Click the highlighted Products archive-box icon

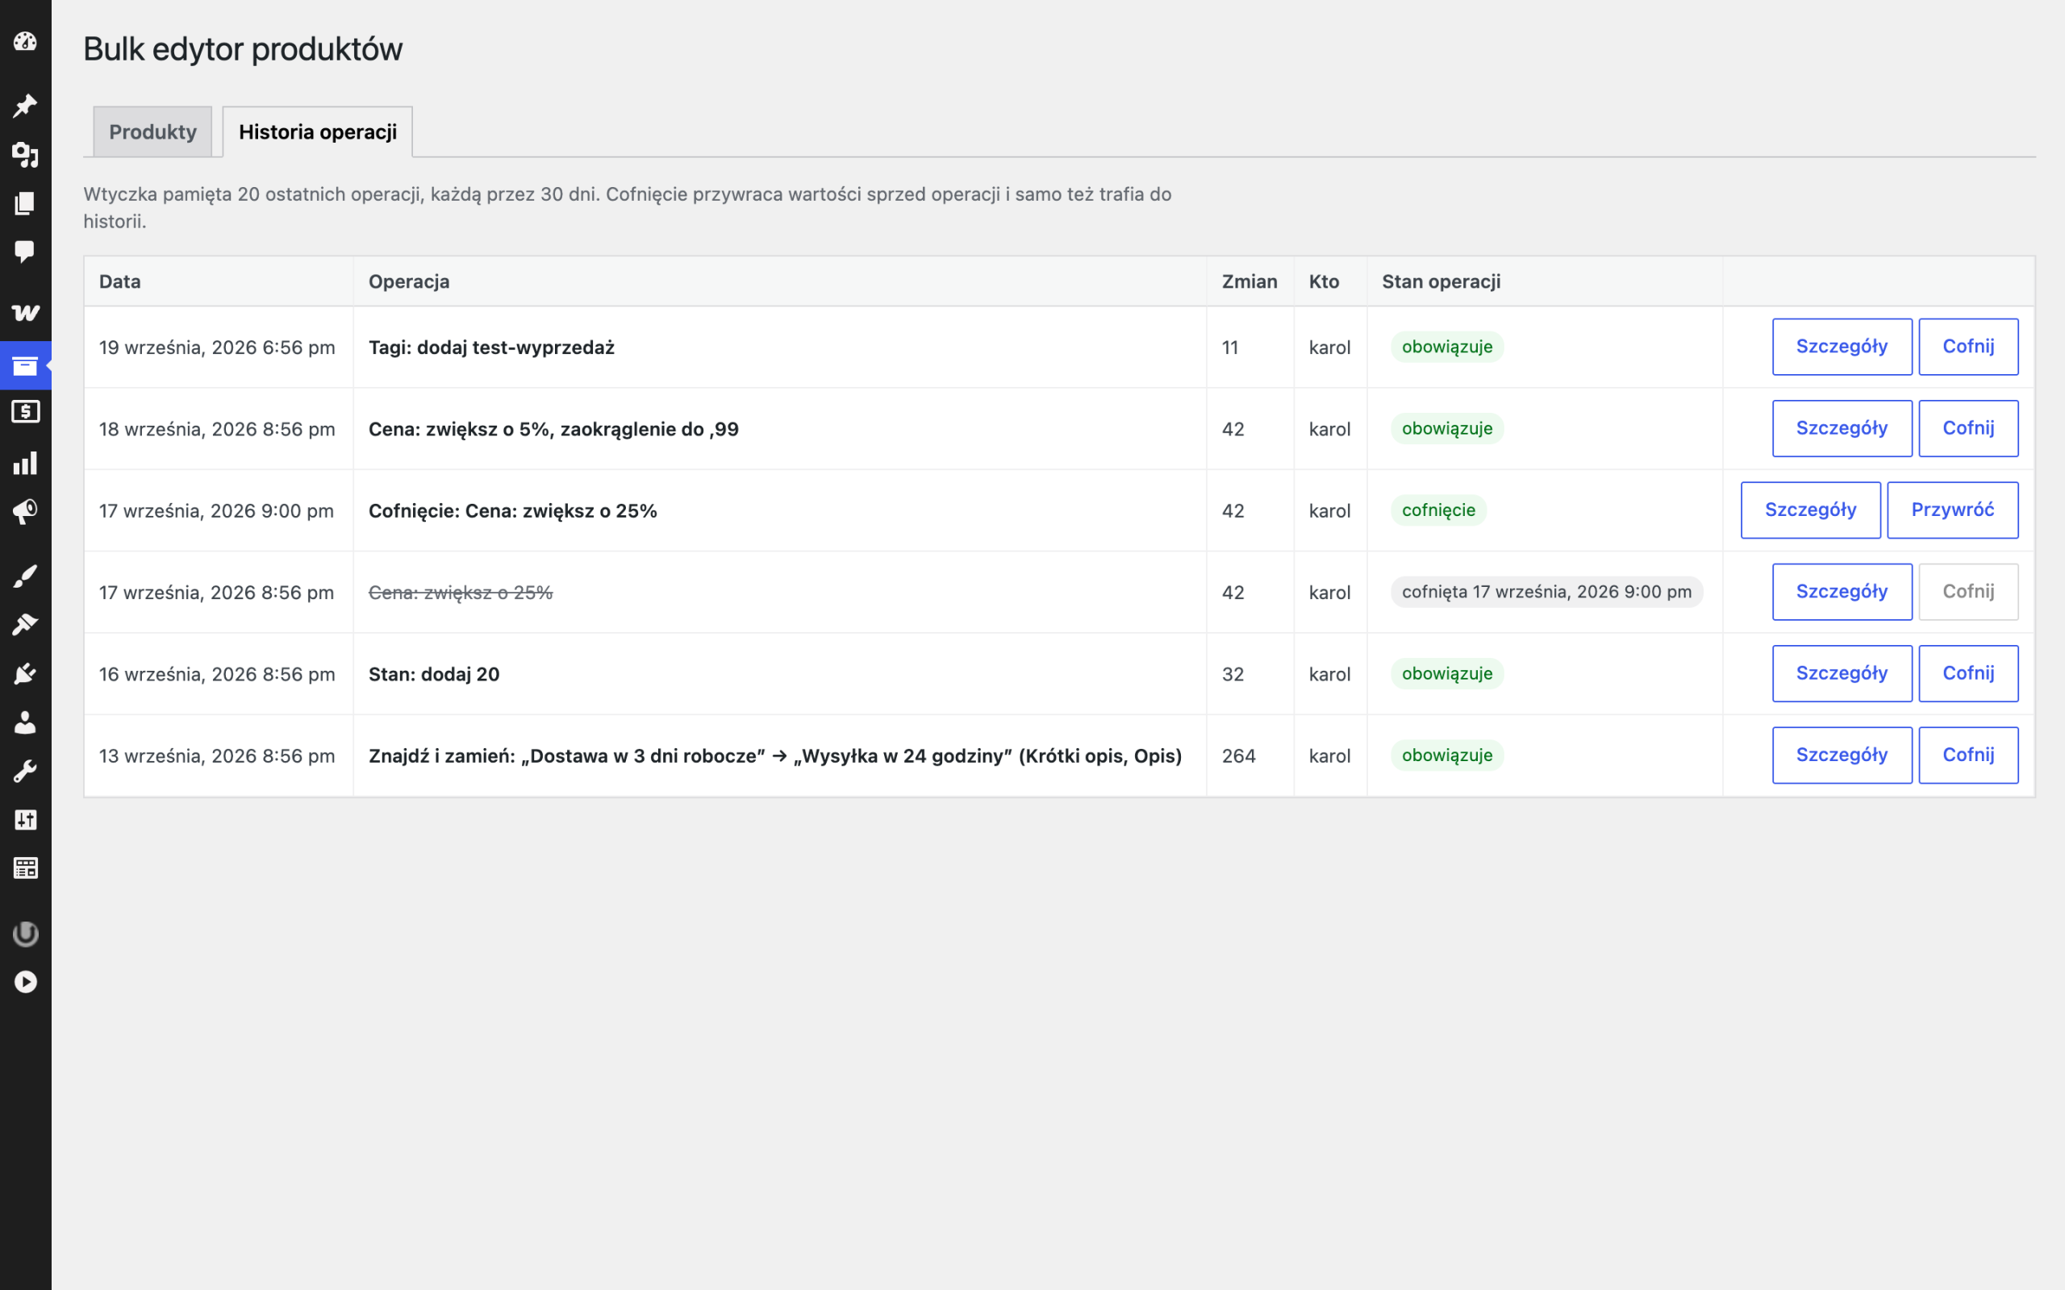[x=26, y=366]
